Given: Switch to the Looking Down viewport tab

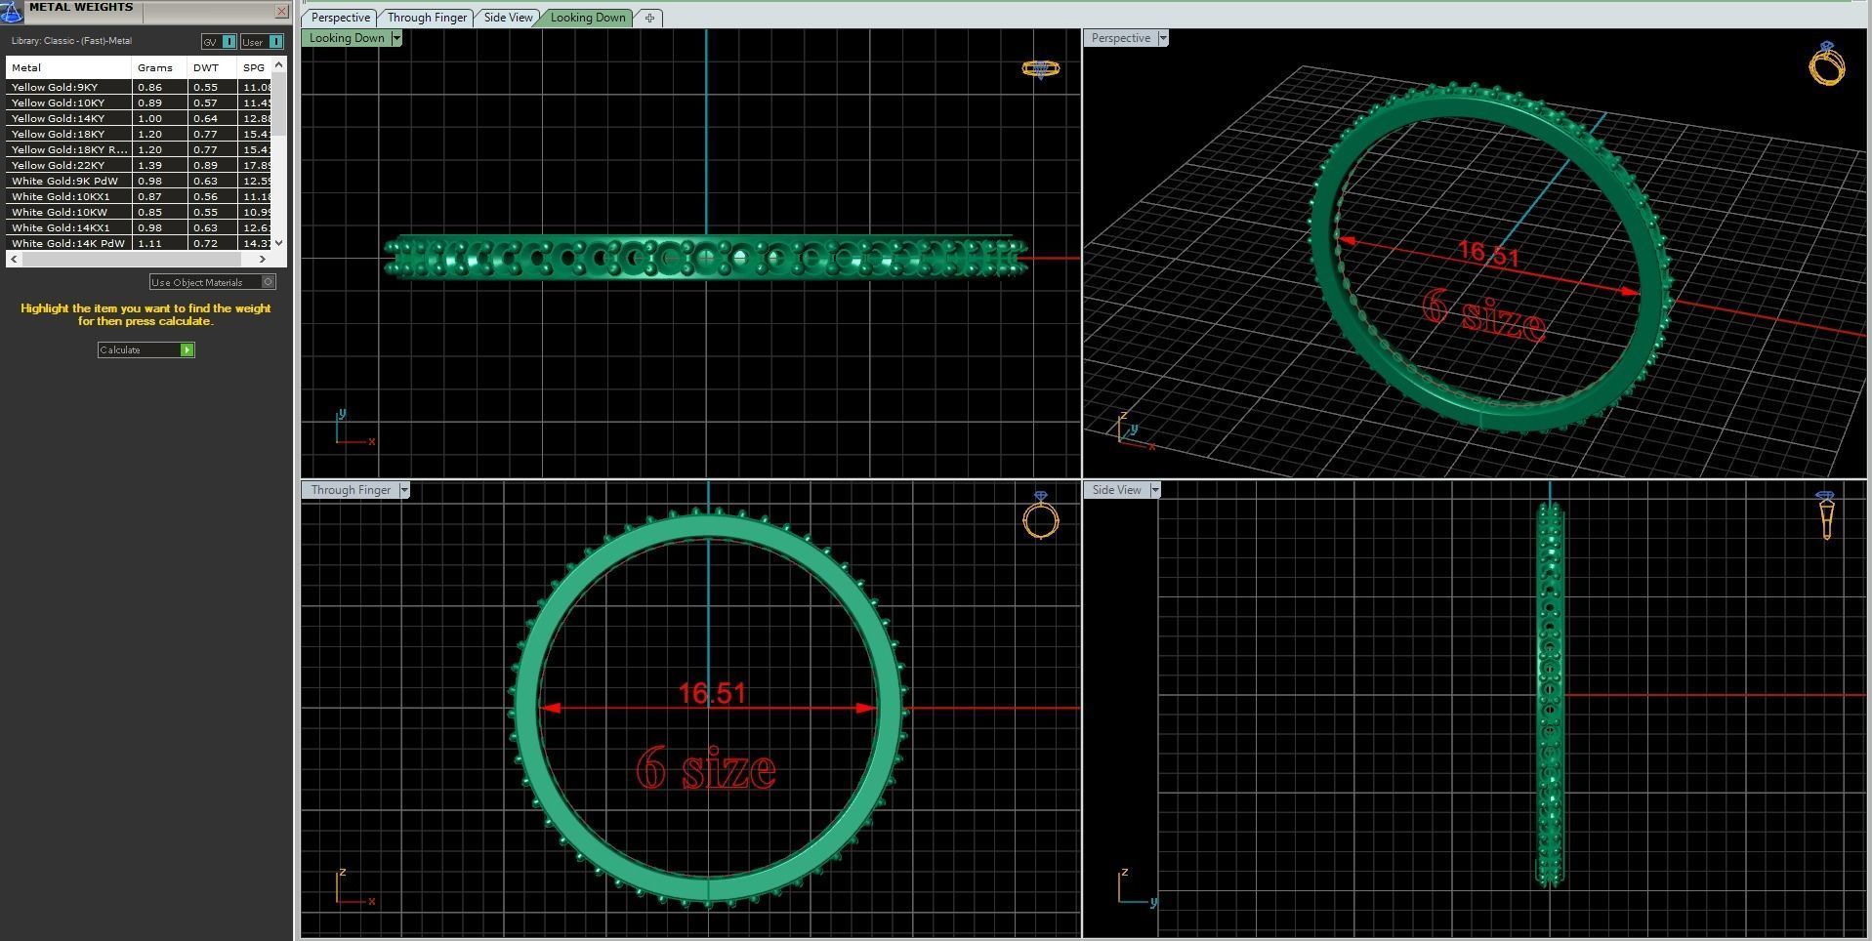Looking at the screenshot, I should click(588, 18).
